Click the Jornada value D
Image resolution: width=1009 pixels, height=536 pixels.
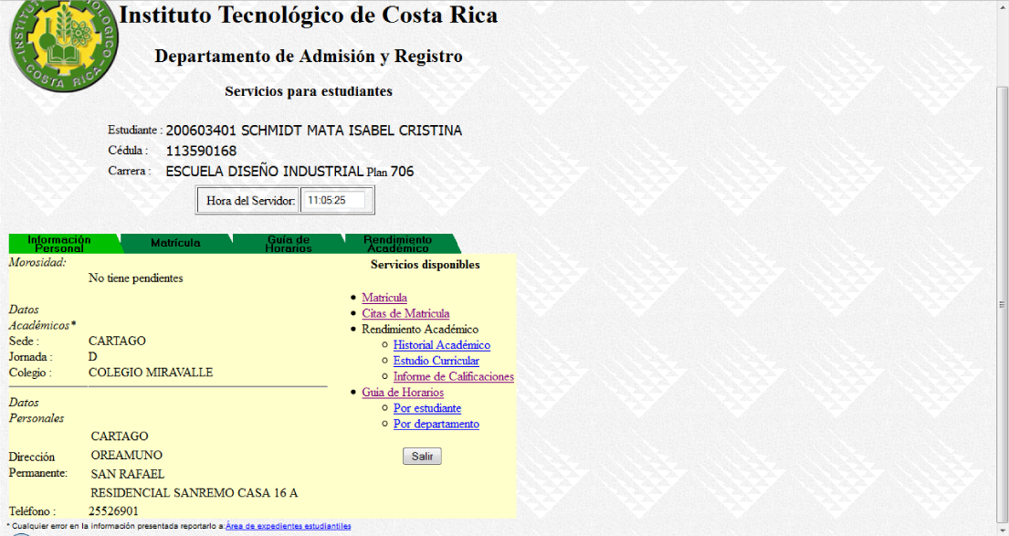click(x=92, y=357)
